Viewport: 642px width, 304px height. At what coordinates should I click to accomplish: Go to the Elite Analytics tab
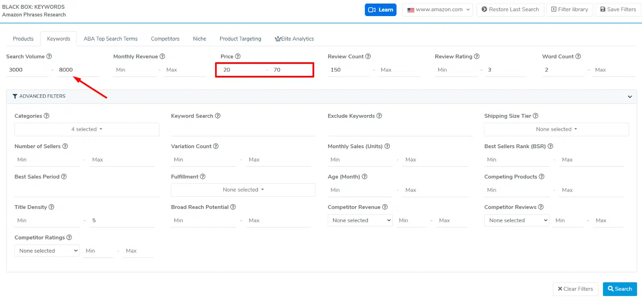(294, 39)
